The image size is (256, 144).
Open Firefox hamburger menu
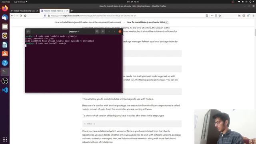click(x=253, y=16)
